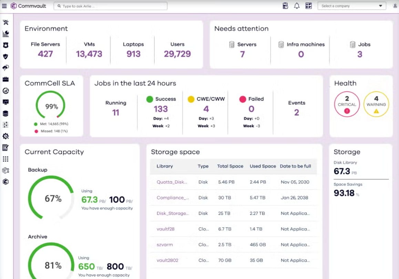Open the File Servers count 427
Image resolution: width=399 pixels, height=279 pixels.
pos(45,54)
